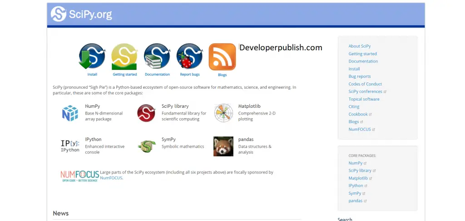
Task: Click external link icon beside sidebar Matplotlib
Action: click(371, 178)
